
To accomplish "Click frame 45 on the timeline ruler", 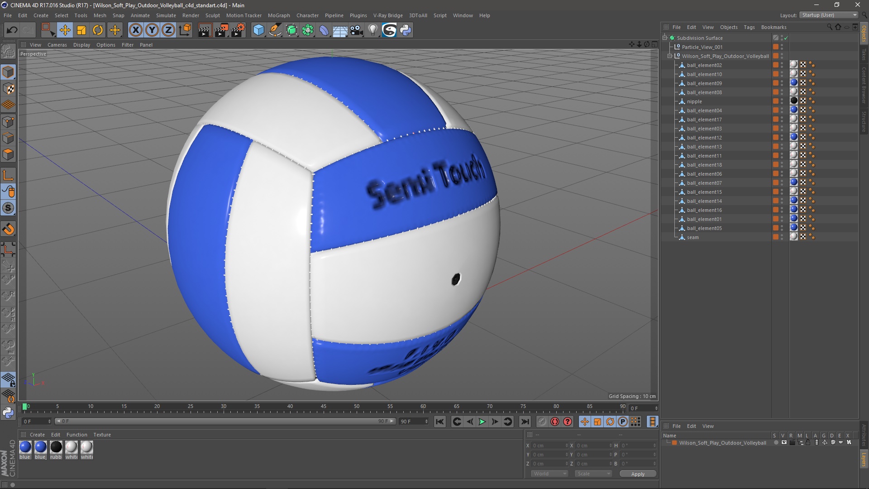I will (324, 407).
